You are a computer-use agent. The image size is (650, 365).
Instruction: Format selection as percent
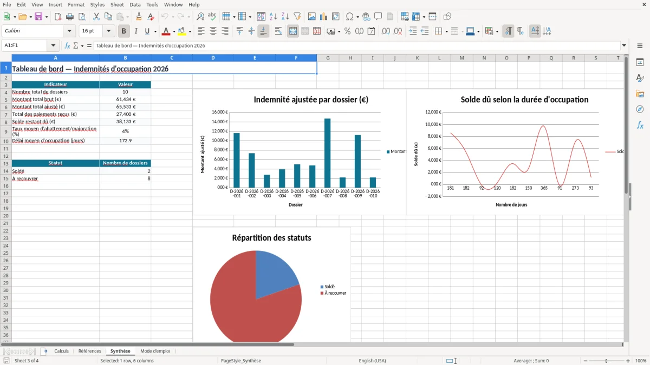pos(347,31)
